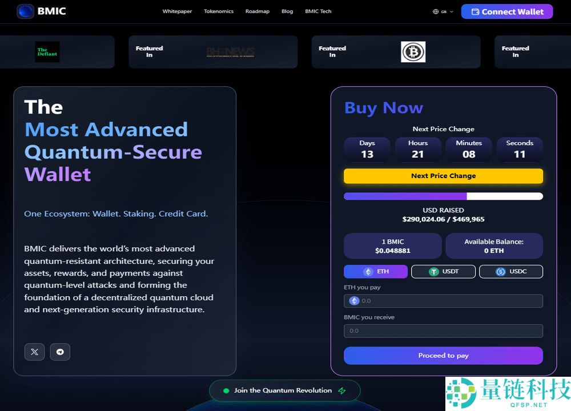This screenshot has width=571, height=411.
Task: Click the Available Balance box
Action: coord(494,246)
